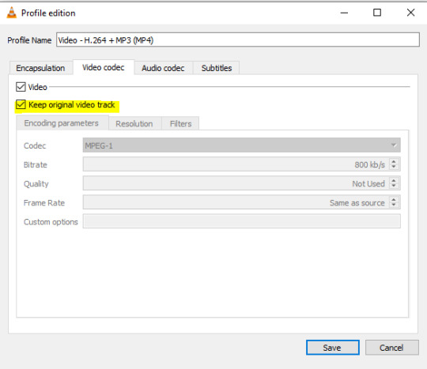Image resolution: width=427 pixels, height=369 pixels.
Task: Switch to the Audio codec tab
Action: pyautogui.click(x=163, y=68)
